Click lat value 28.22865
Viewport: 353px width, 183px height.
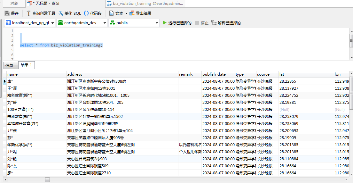306,81
